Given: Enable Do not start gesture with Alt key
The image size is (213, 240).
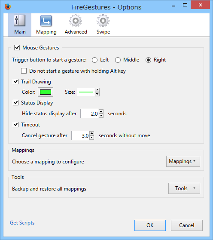Looking at the screenshot, I should (24, 71).
